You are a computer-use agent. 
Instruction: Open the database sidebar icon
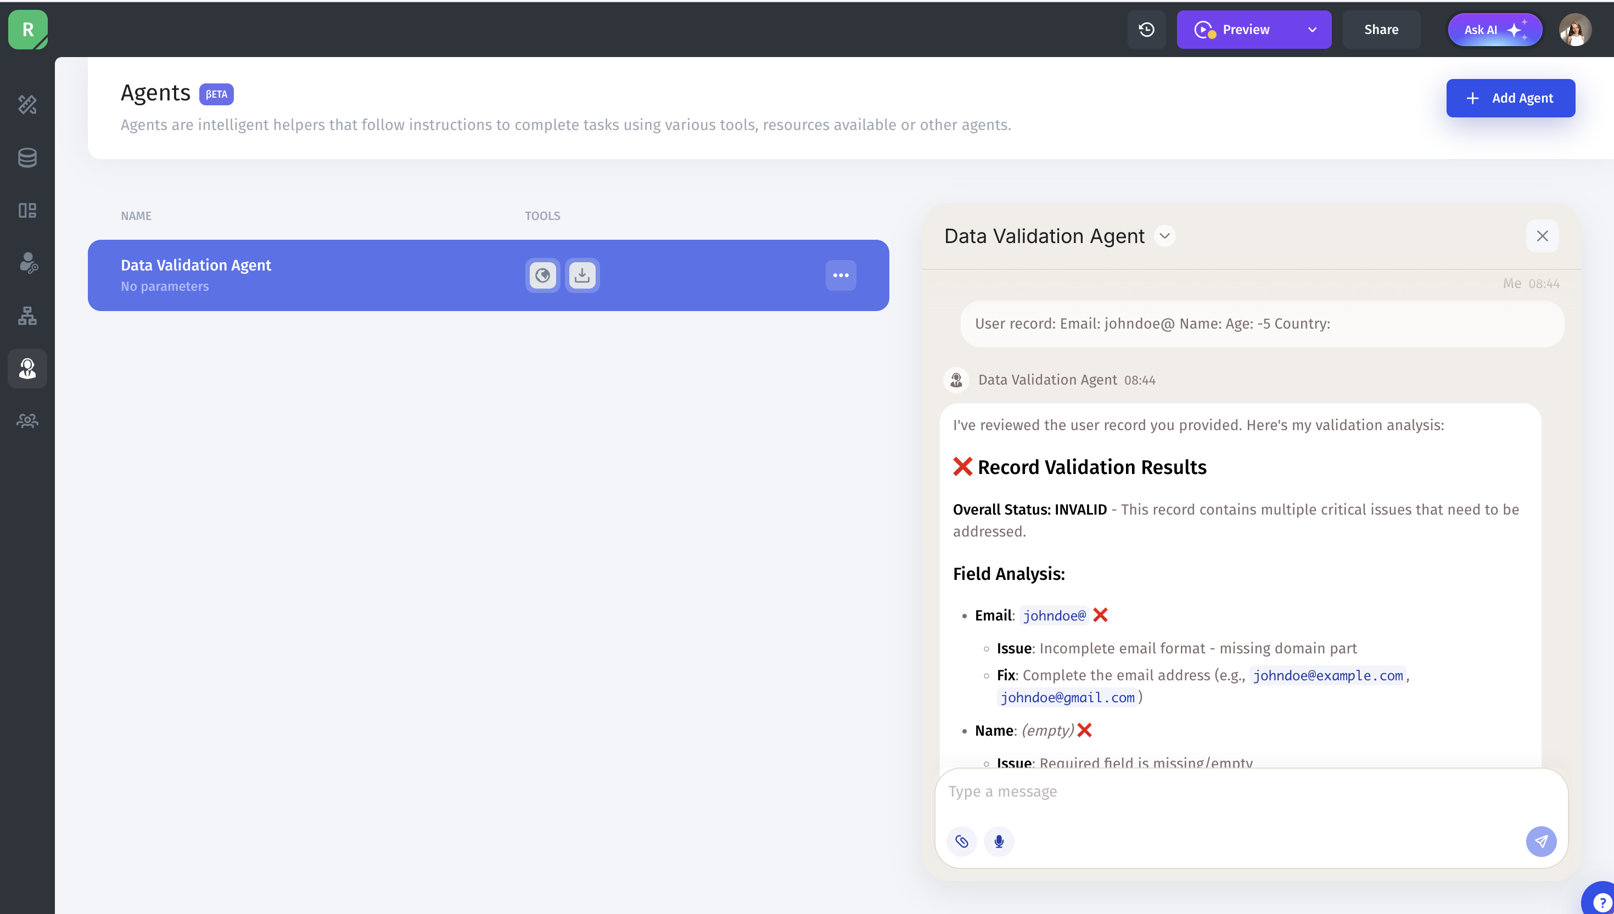27,157
